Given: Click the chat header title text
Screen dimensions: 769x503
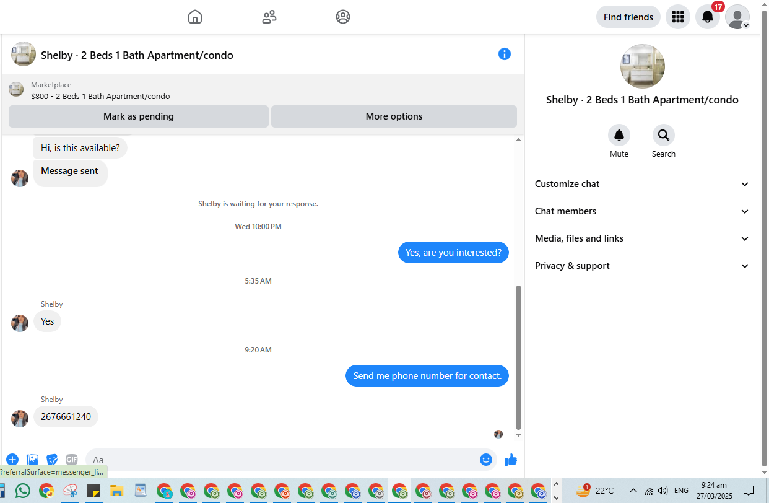Looking at the screenshot, I should point(137,55).
